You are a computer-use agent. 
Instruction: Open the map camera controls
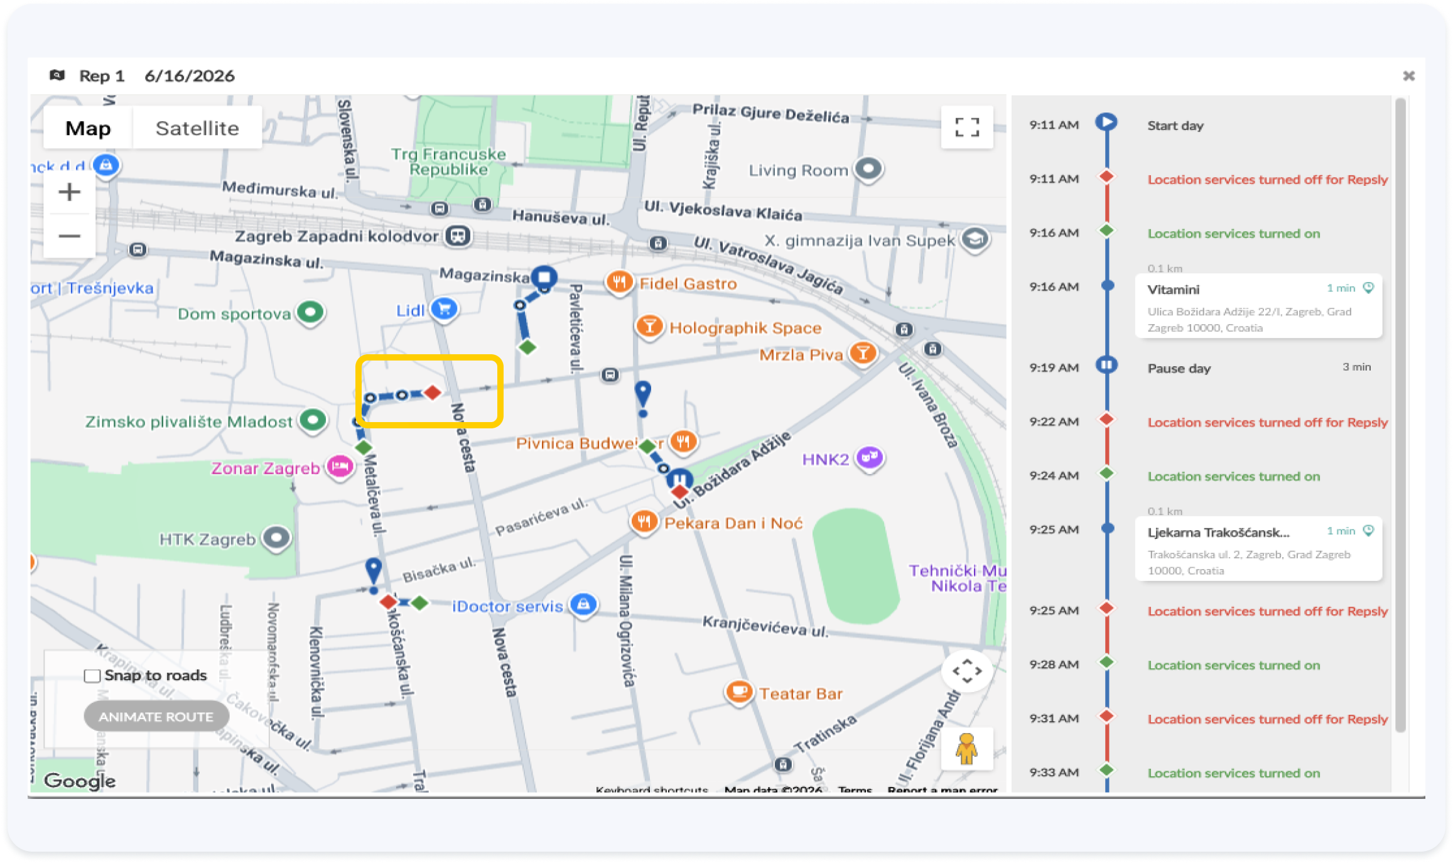(967, 671)
